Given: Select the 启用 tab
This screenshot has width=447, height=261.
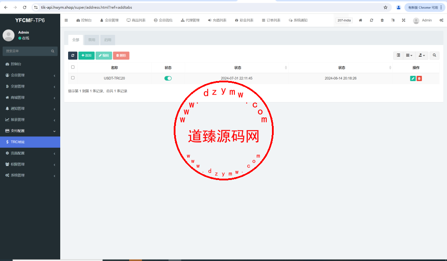Looking at the screenshot, I should (x=107, y=40).
